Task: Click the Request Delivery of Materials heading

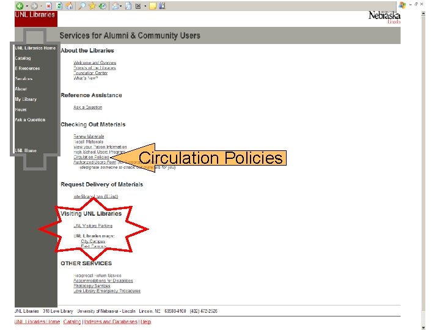Action: point(102,185)
